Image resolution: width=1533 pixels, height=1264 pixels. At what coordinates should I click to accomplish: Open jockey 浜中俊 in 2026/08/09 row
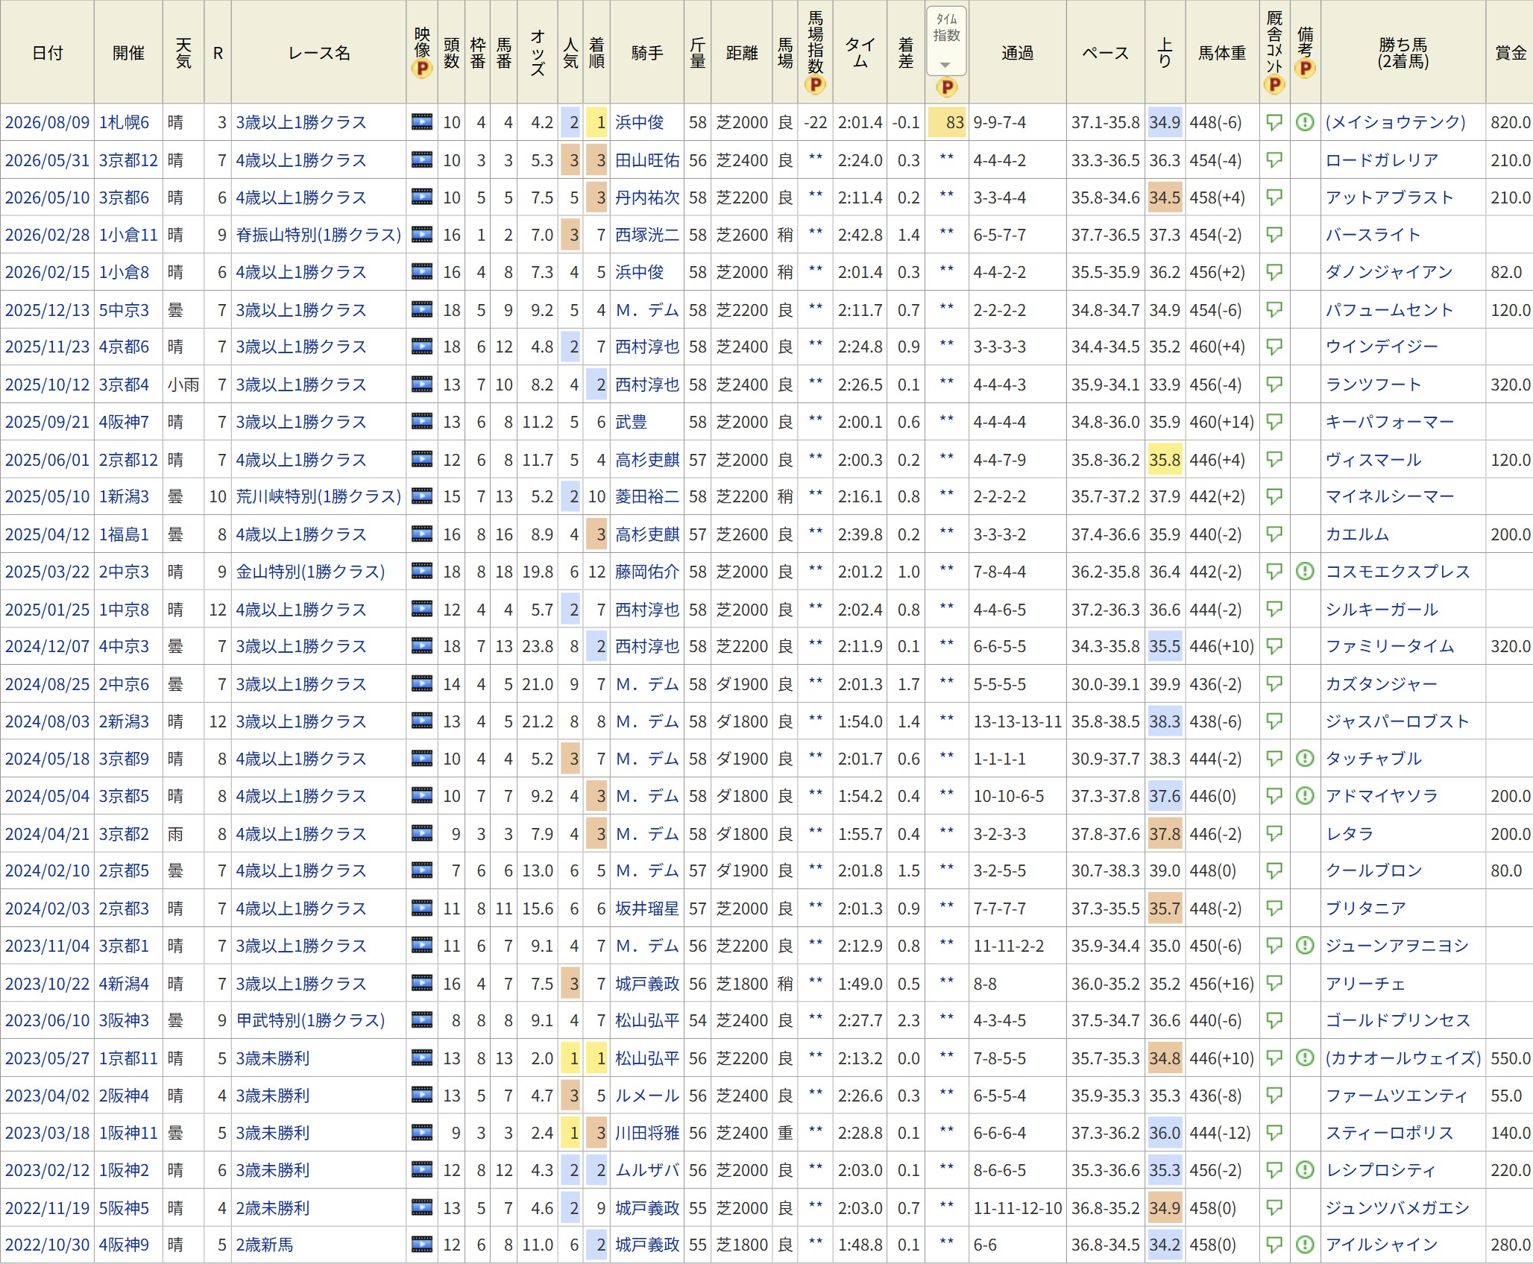pos(639,122)
